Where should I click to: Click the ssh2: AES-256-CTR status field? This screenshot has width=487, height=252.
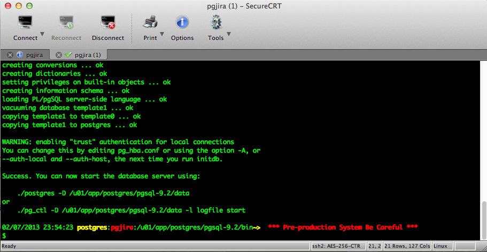click(x=335, y=247)
